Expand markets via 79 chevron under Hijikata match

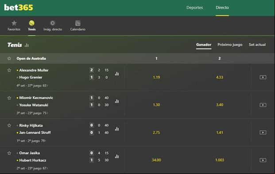click(43, 141)
